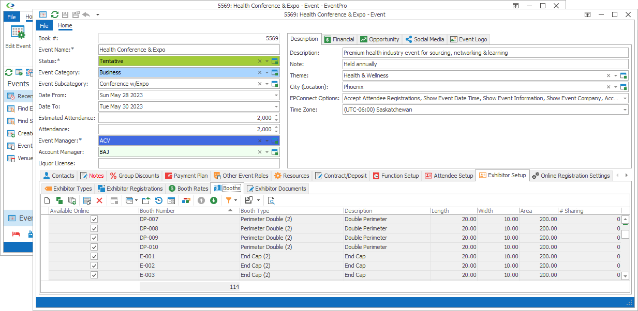Open the Date From calendar dropdown
The width and height of the screenshot is (638, 311).
pyautogui.click(x=276, y=95)
